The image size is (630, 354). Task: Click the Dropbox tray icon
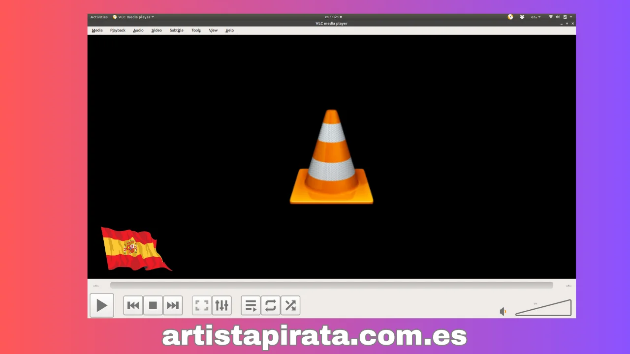pyautogui.click(x=522, y=17)
